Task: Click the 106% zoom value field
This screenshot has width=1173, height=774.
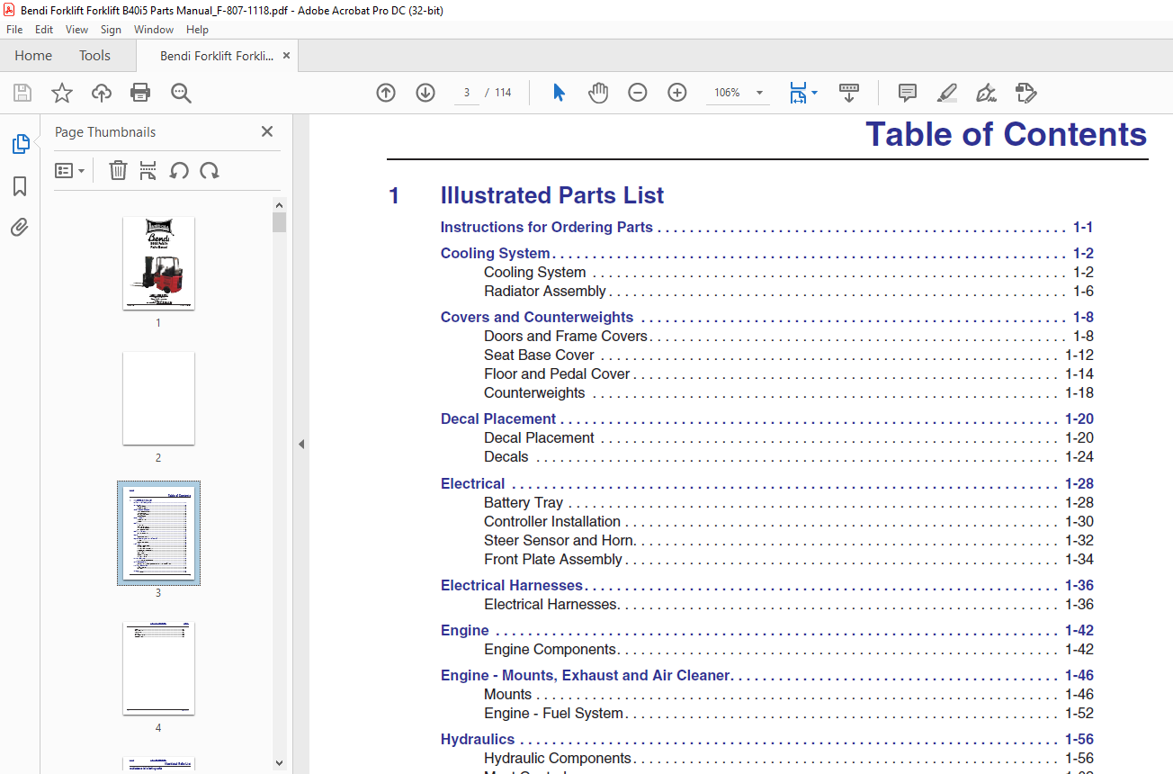Action: pos(727,93)
